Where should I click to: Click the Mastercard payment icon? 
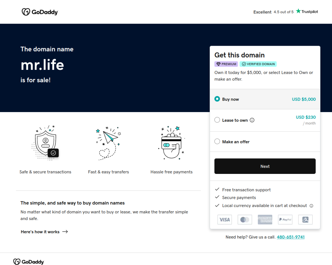245,219
